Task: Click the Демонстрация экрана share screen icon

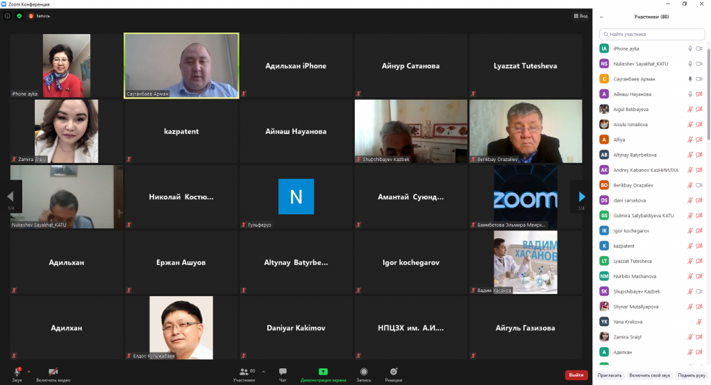Action: click(323, 372)
